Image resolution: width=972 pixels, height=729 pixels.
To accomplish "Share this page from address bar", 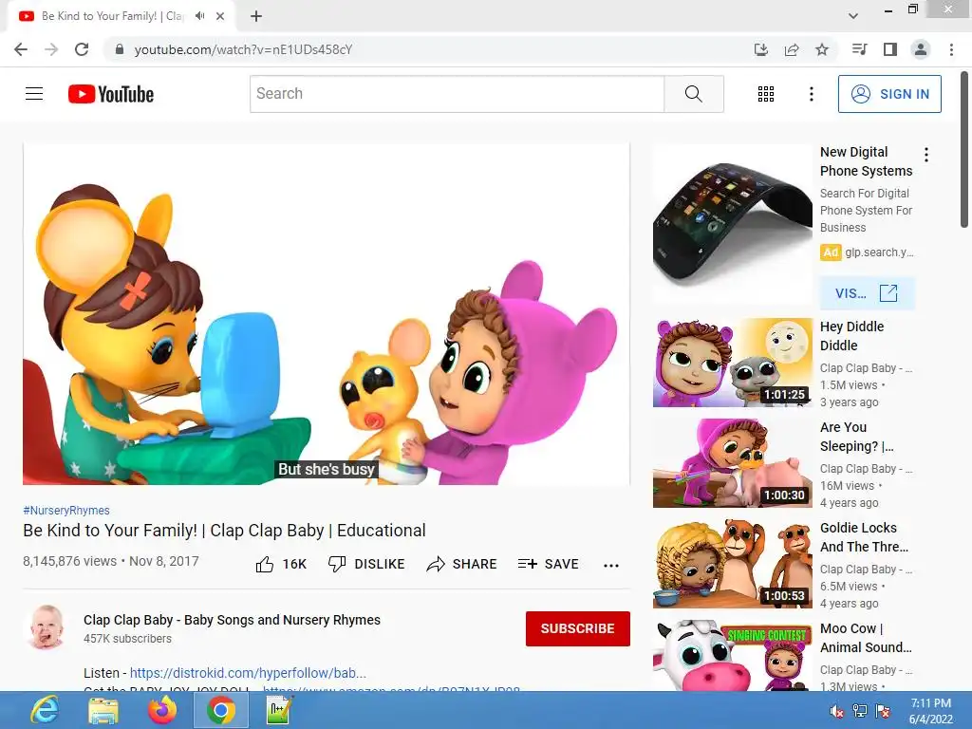I will coord(792,49).
